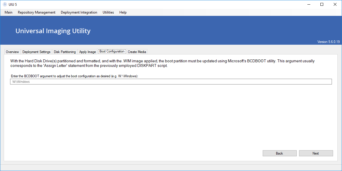Click the 'Enter the BCDBOOT argument' label
The width and height of the screenshot is (342, 171).
click(x=75, y=76)
